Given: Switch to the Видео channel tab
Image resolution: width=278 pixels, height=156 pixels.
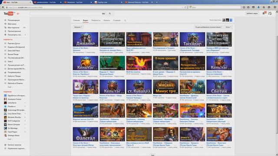Looking at the screenshot, I should click(86, 20).
